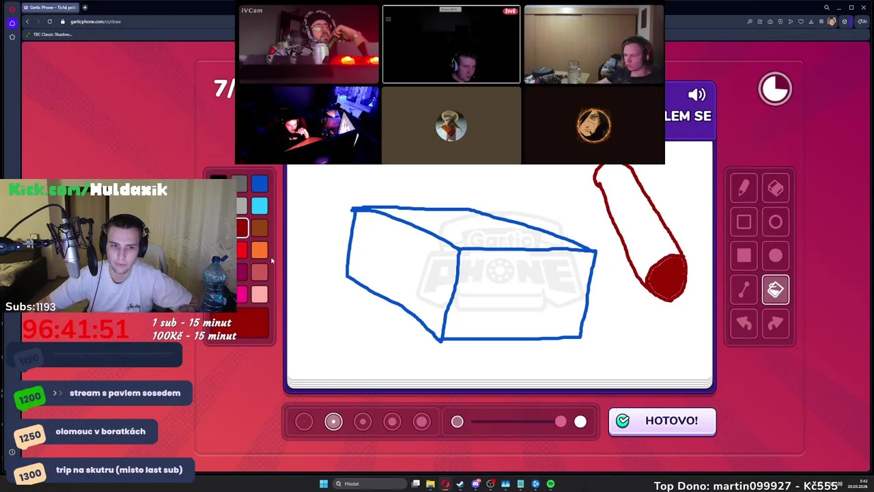Image resolution: width=874 pixels, height=492 pixels.
Task: Open File Explorer from the taskbar
Action: point(430,484)
